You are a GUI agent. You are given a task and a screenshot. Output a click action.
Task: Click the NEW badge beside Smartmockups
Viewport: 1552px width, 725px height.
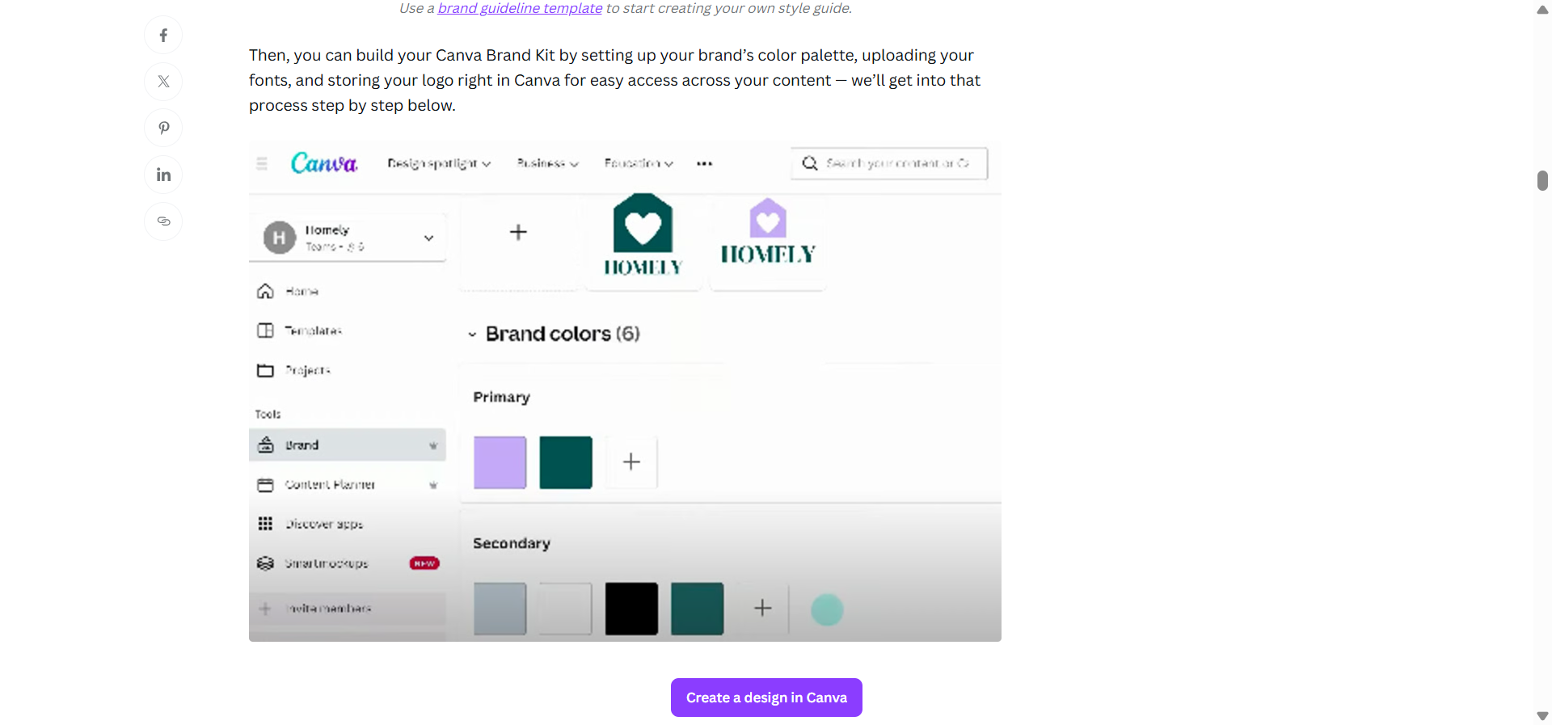tap(424, 563)
